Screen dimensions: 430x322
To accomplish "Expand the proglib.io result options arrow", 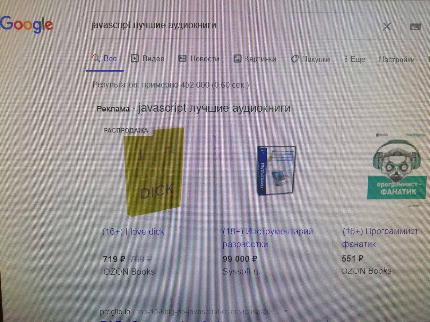I will click(286, 311).
